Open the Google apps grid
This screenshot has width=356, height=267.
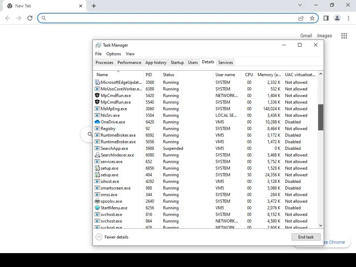coord(344,36)
